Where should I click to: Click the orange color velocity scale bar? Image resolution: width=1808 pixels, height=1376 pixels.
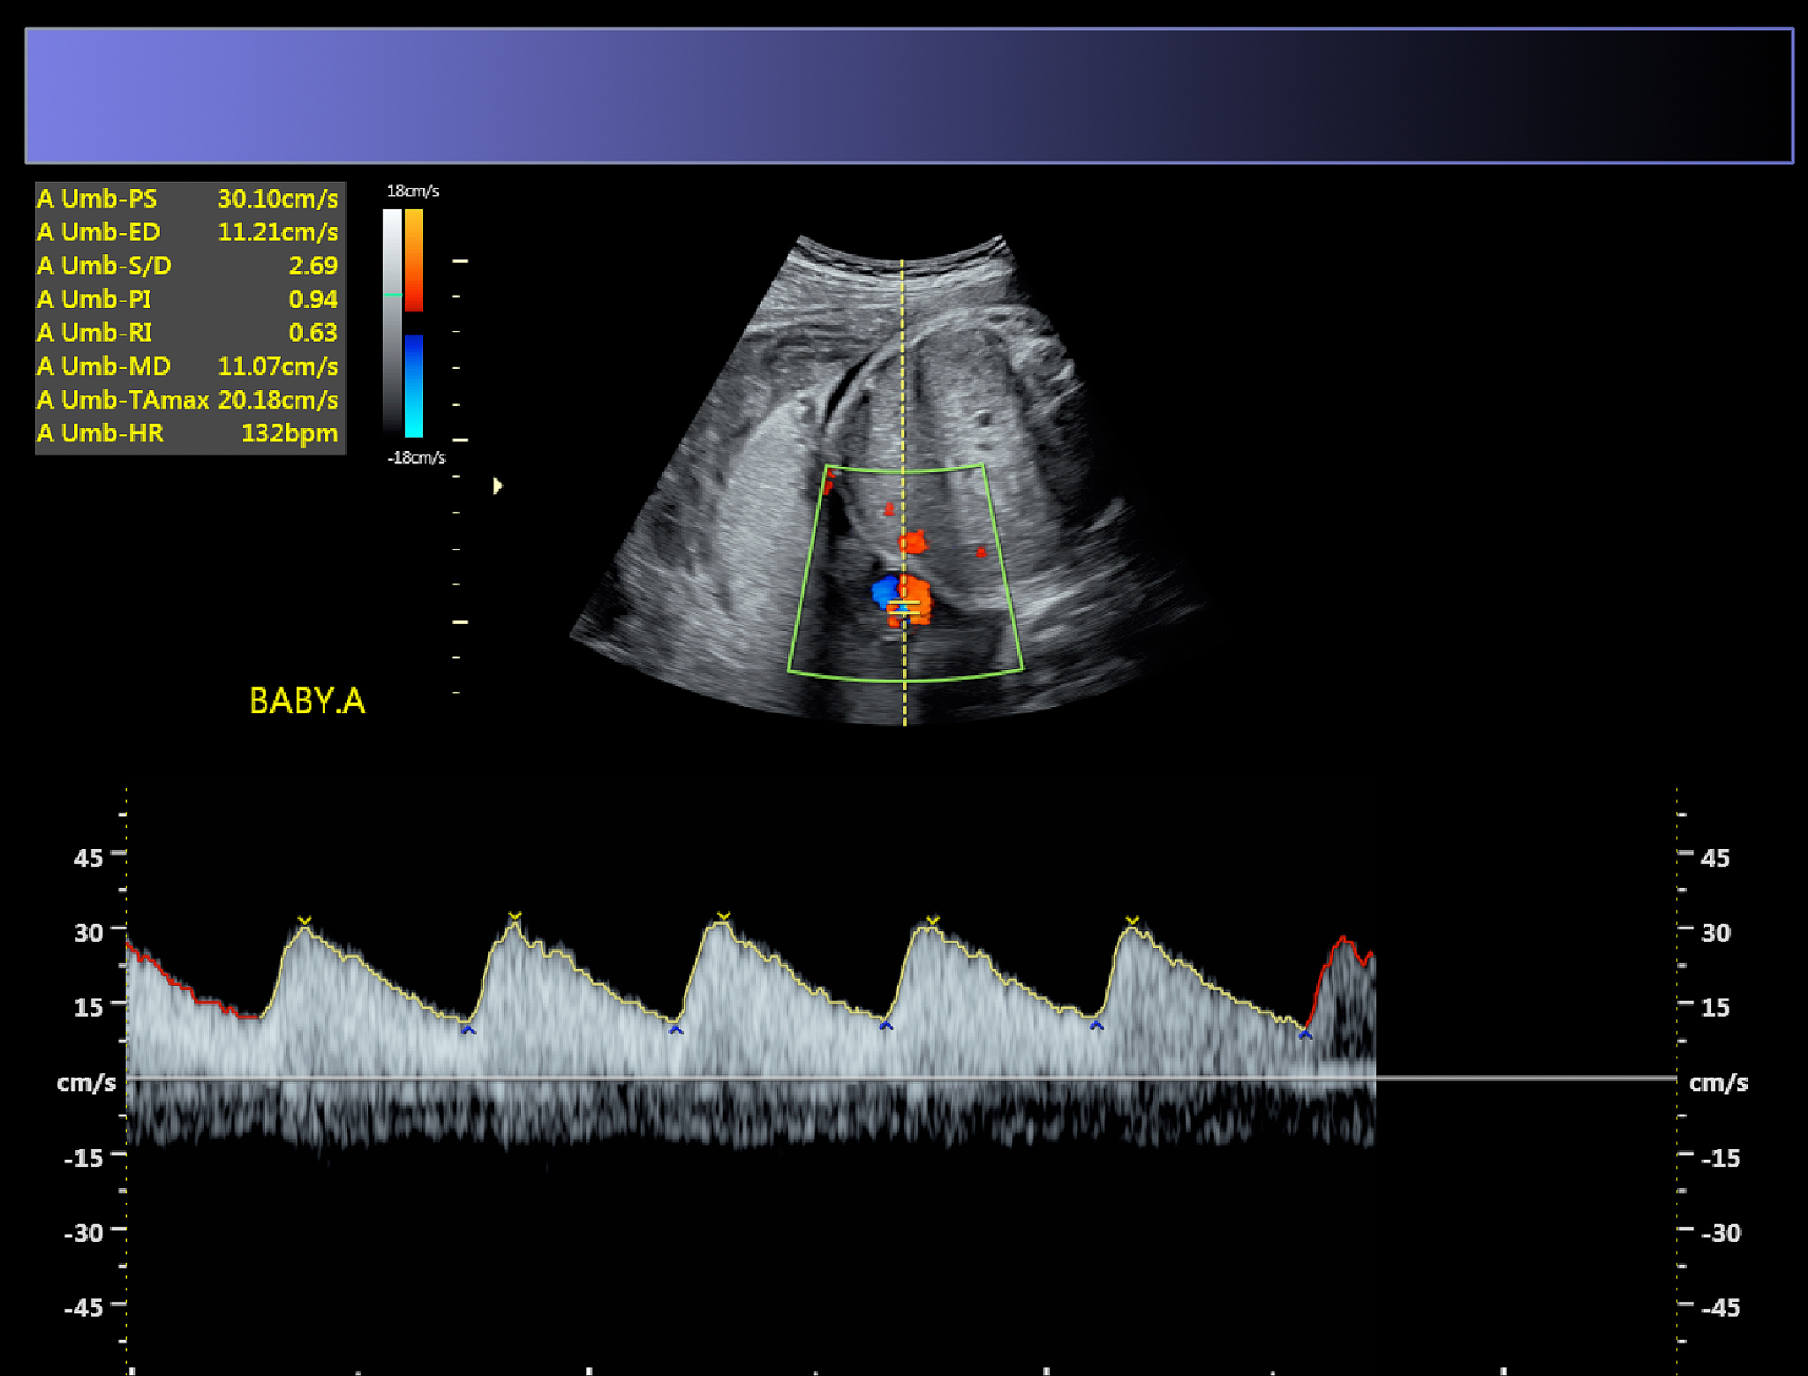pyautogui.click(x=414, y=260)
